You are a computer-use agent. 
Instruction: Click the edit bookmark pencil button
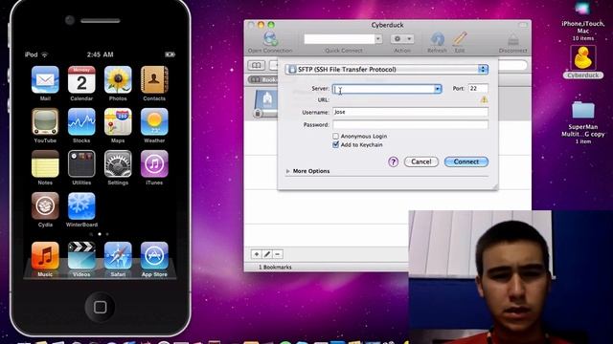267,254
